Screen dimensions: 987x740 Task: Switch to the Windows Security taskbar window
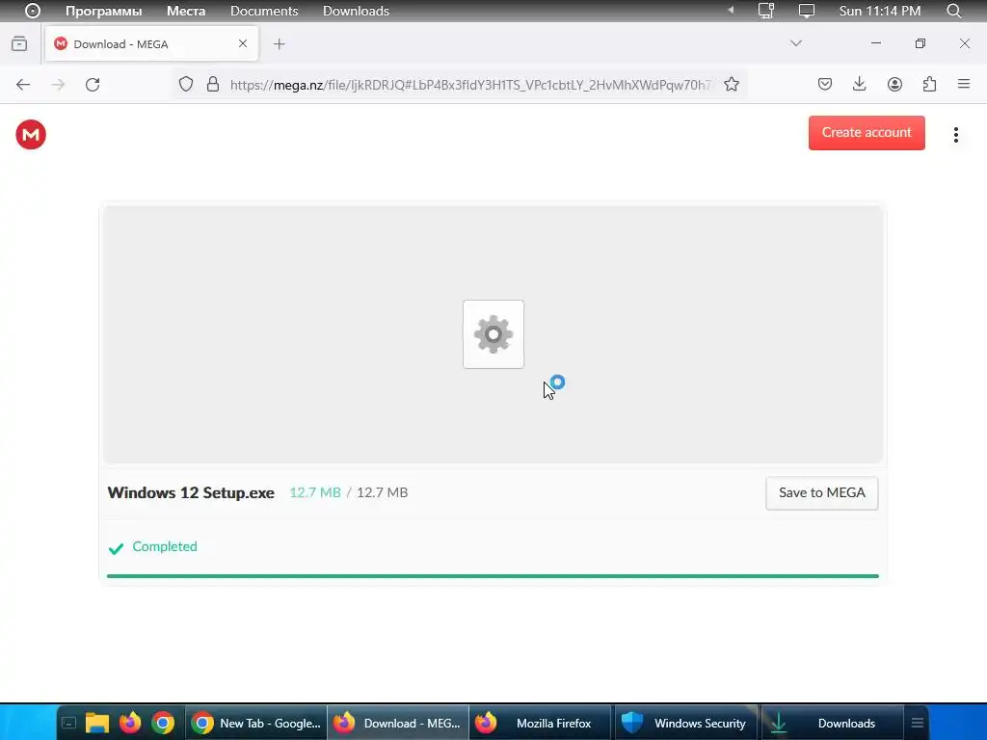(685, 723)
